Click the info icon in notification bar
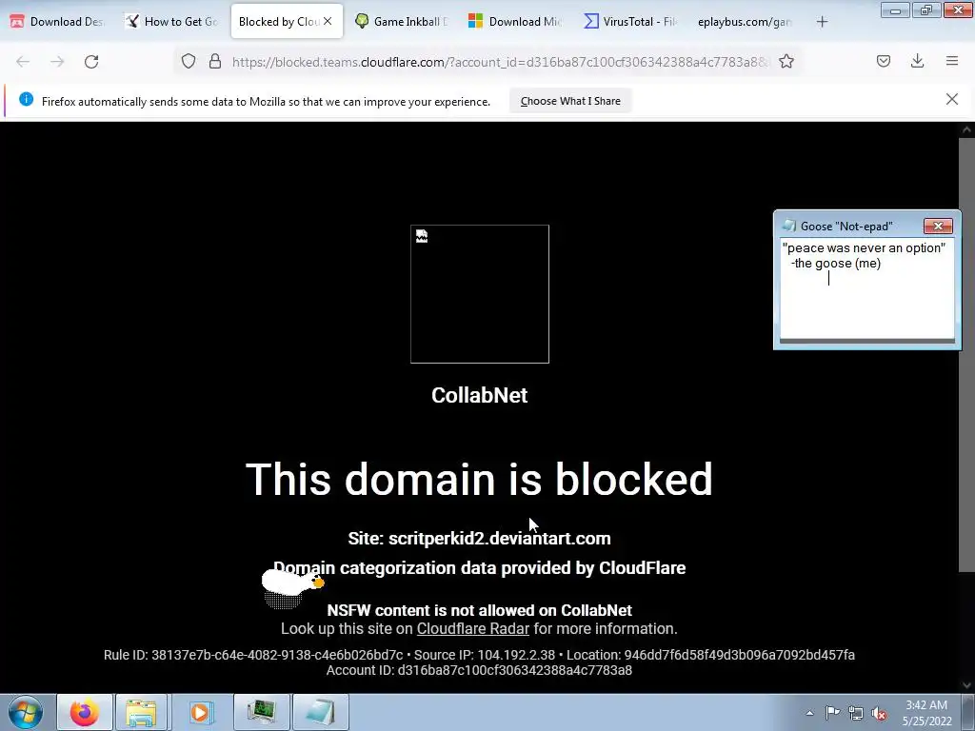This screenshot has width=975, height=731. coord(26,99)
